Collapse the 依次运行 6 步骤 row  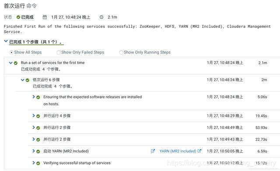coord(22,80)
